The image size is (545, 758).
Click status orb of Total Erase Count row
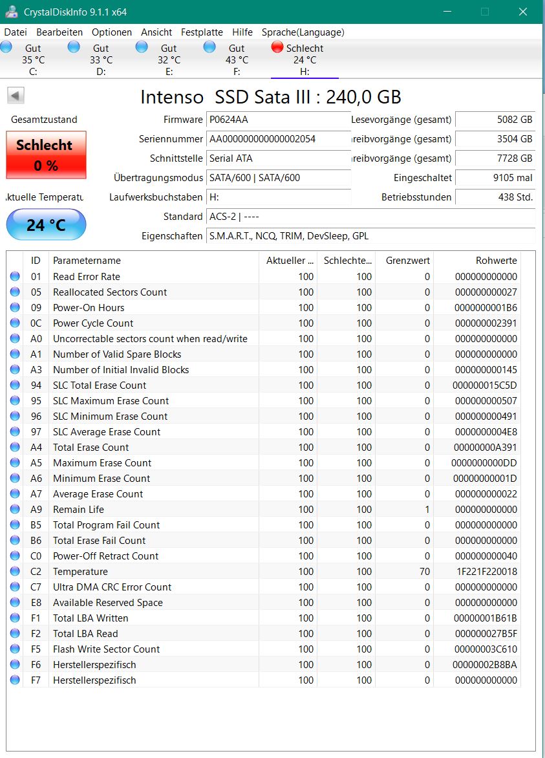[x=15, y=447]
